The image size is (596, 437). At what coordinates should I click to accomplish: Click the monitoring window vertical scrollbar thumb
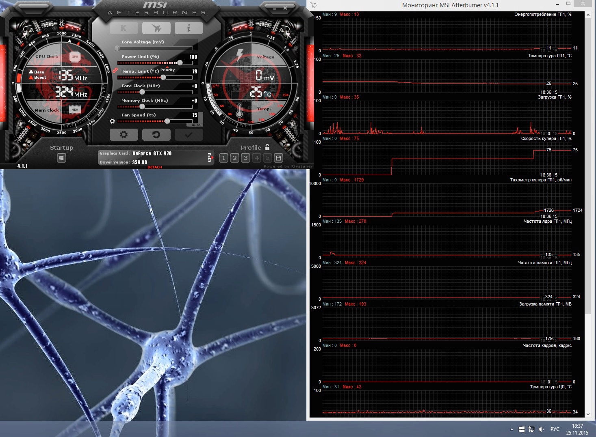pyautogui.click(x=588, y=166)
